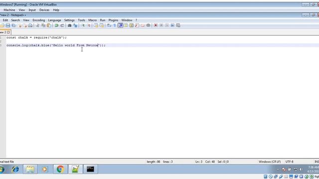This screenshot has width=319, height=179.
Task: Open the Plugins menu
Action: pyautogui.click(x=113, y=20)
